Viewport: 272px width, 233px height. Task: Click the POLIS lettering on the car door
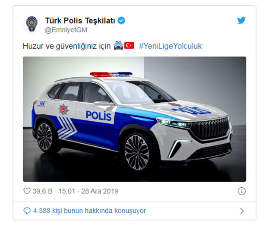coord(99,116)
